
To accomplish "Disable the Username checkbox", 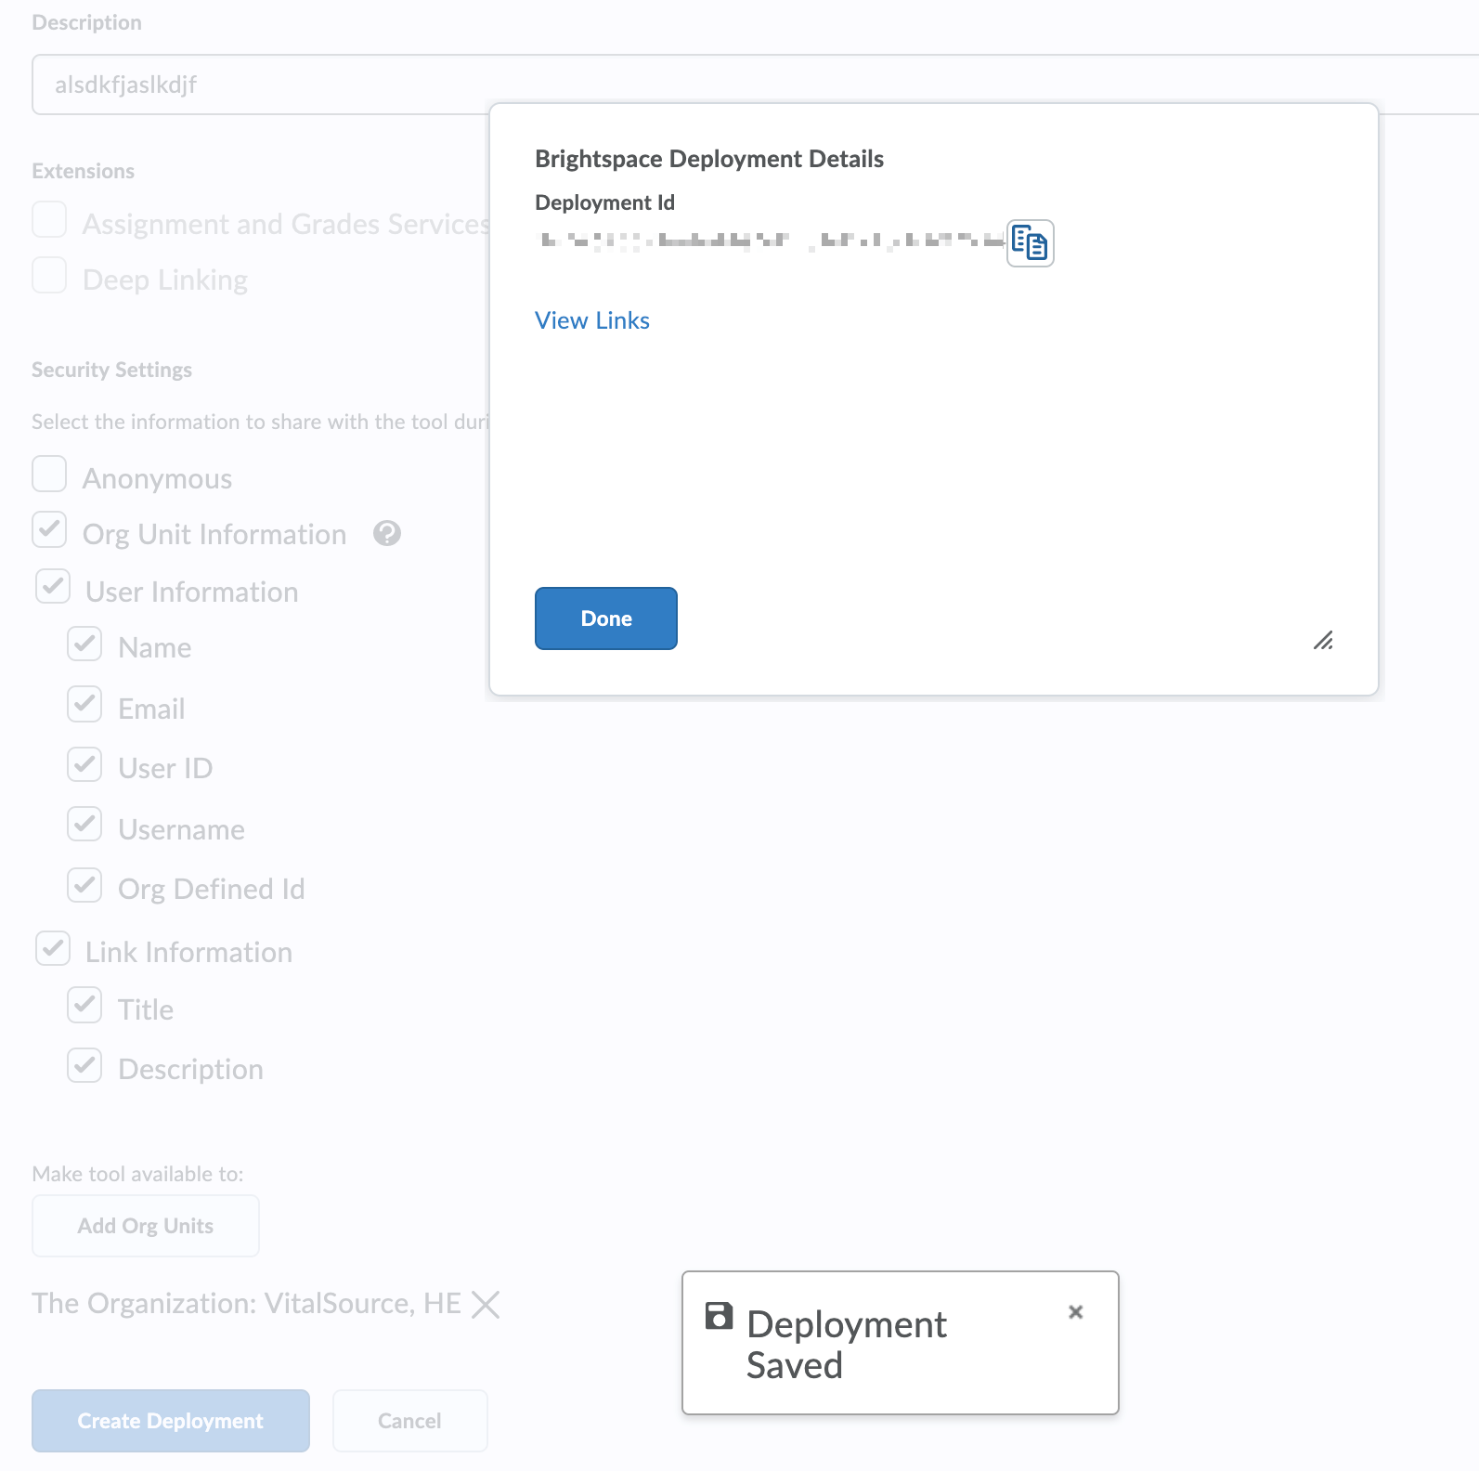I will tap(84, 825).
